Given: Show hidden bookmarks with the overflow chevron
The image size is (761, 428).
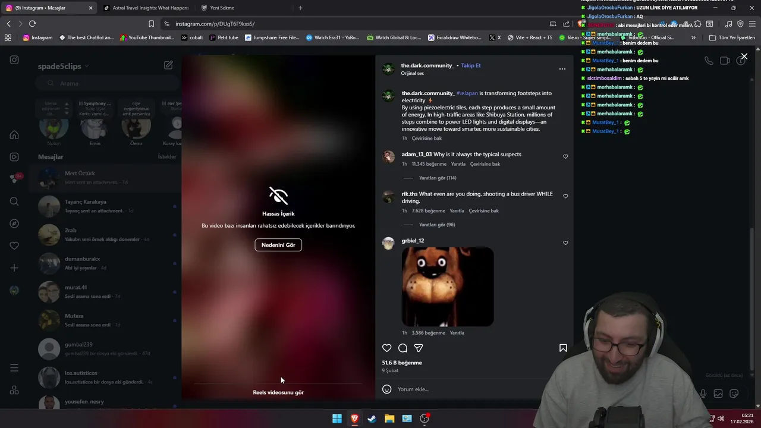Looking at the screenshot, I should (x=693, y=37).
